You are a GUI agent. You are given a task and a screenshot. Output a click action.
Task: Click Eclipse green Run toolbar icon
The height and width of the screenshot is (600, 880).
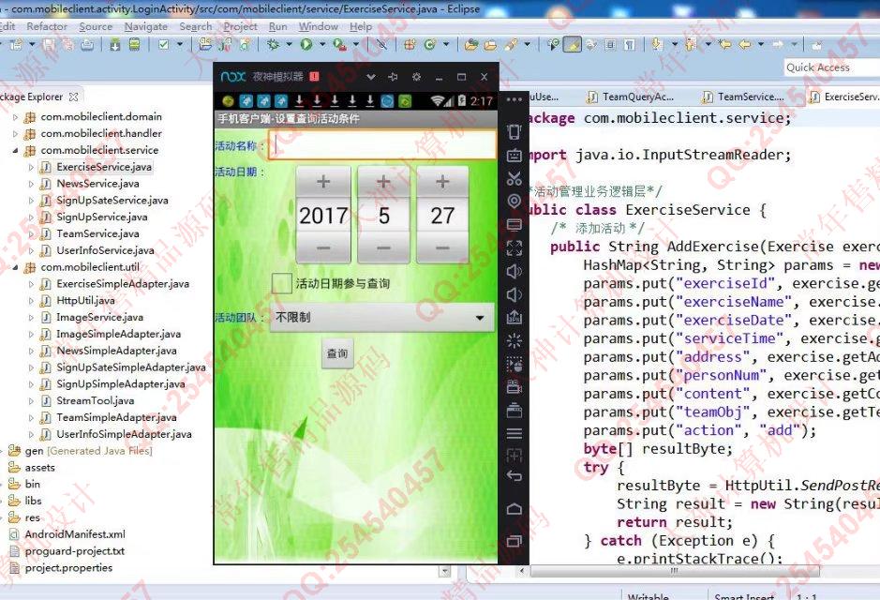click(306, 44)
